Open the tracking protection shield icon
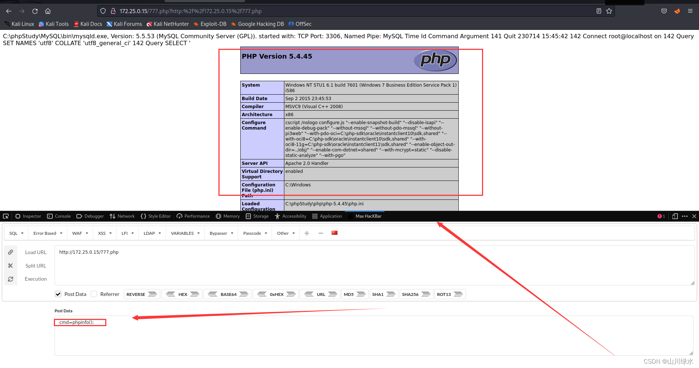This screenshot has width=699, height=368. [103, 11]
